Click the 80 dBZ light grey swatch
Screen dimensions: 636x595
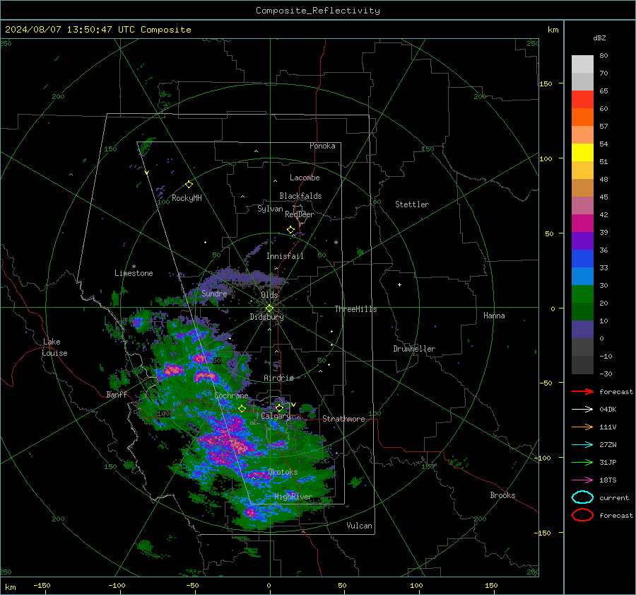pos(582,64)
